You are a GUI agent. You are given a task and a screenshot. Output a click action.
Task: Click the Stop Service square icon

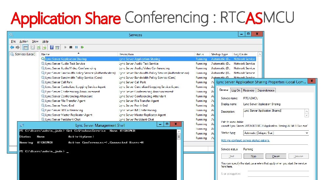click(x=71, y=47)
